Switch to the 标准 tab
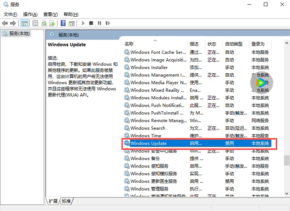290x211 pixels. pyautogui.click(x=67, y=201)
